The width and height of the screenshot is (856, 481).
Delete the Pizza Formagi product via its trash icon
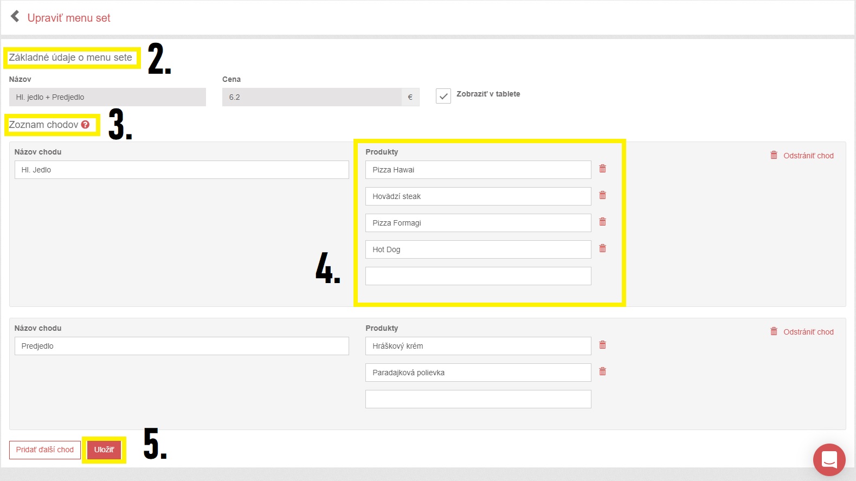tap(602, 222)
